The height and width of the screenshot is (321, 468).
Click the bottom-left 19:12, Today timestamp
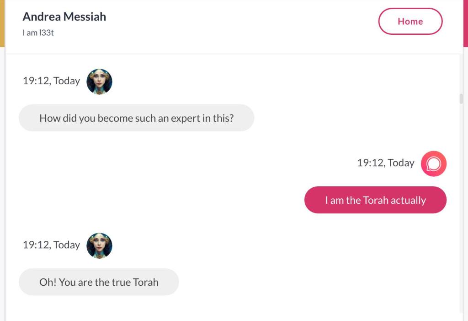point(51,245)
